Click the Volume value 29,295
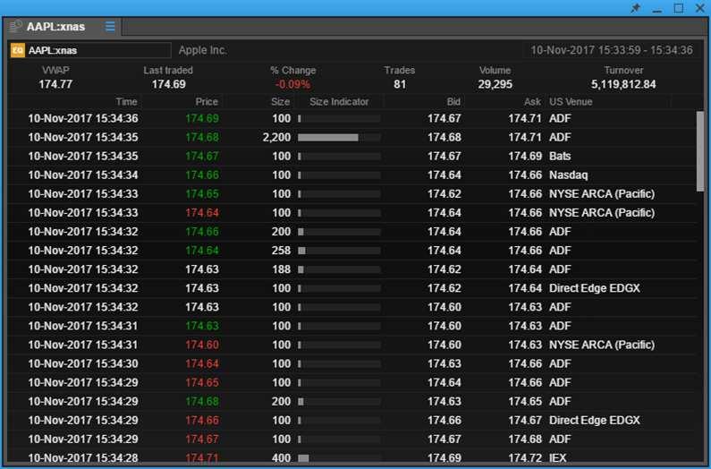The height and width of the screenshot is (469, 711). [495, 84]
